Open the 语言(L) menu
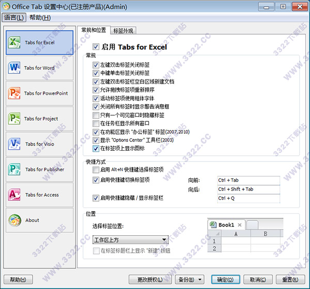Viewport: 310px width, 289px height. click(x=14, y=18)
